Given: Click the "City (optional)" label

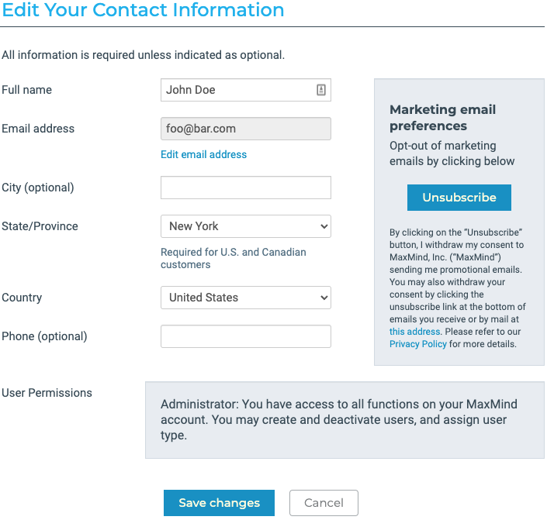Looking at the screenshot, I should click(38, 188).
